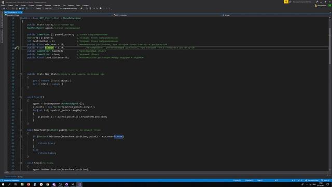Click the Undo toolbar icon
This screenshot has height=187, width=332.
click(x=26, y=8)
